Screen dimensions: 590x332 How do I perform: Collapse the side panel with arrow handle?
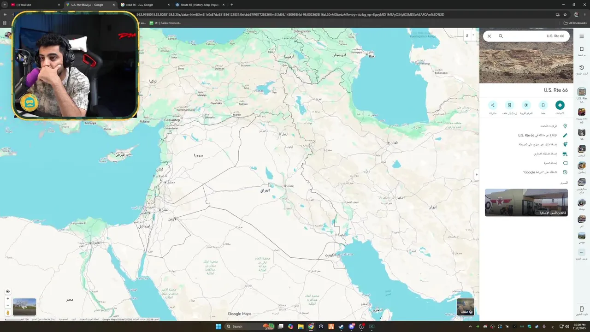477,175
